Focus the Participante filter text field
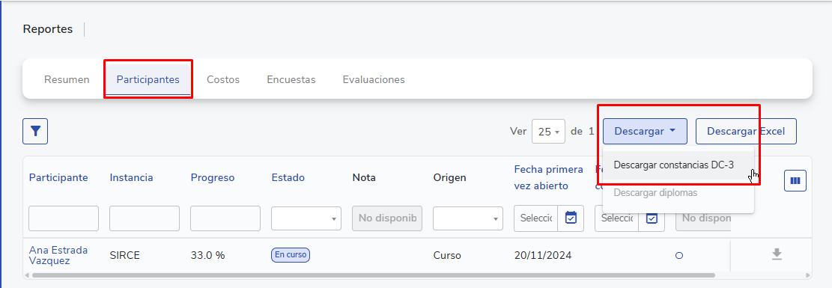The width and height of the screenshot is (832, 288). coord(64,218)
